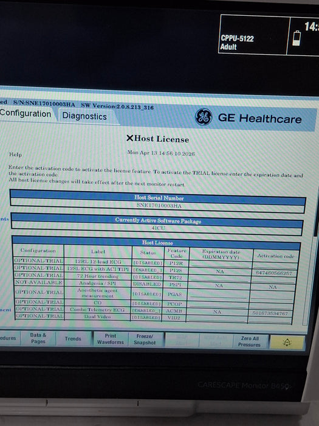Viewport: 319px width, 426px height.
Task: Click the 12RL 12-lead ECG label
Action: [98, 262]
